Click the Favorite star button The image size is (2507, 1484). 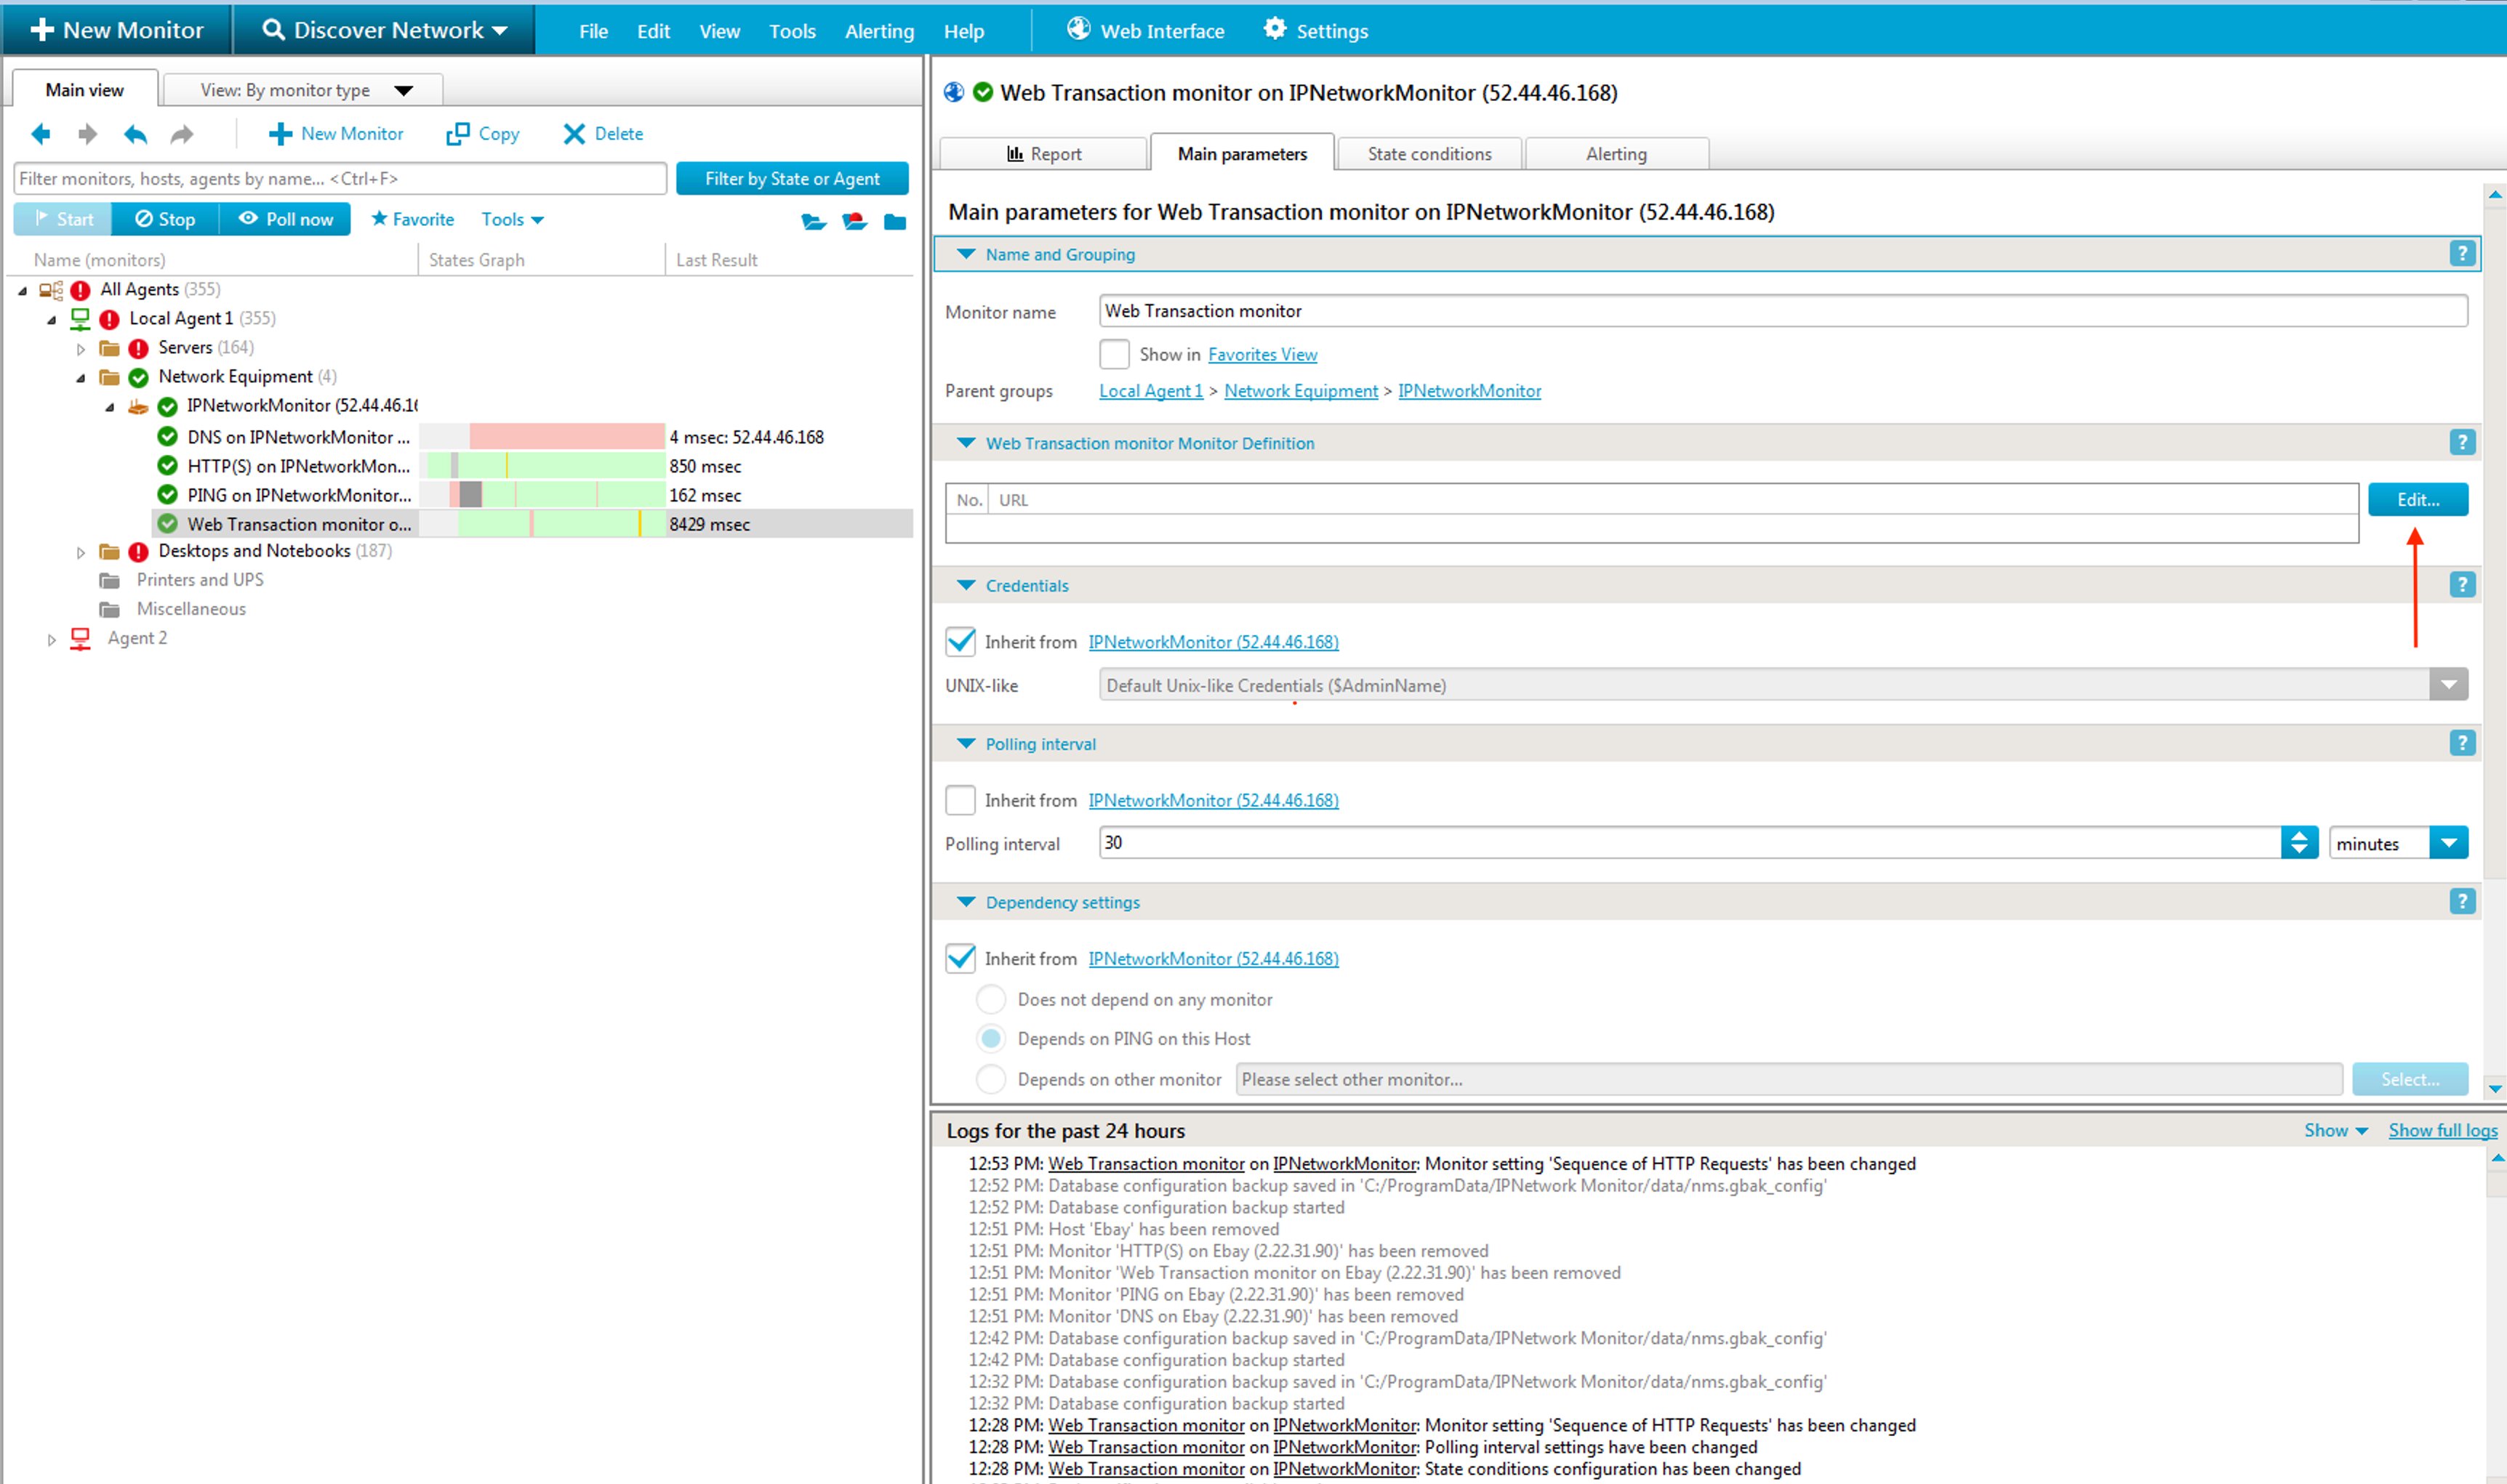(412, 219)
